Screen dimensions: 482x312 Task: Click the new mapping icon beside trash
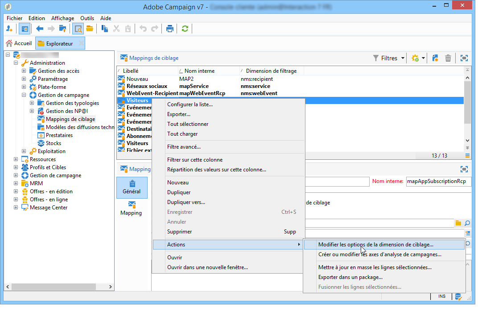pos(435,58)
